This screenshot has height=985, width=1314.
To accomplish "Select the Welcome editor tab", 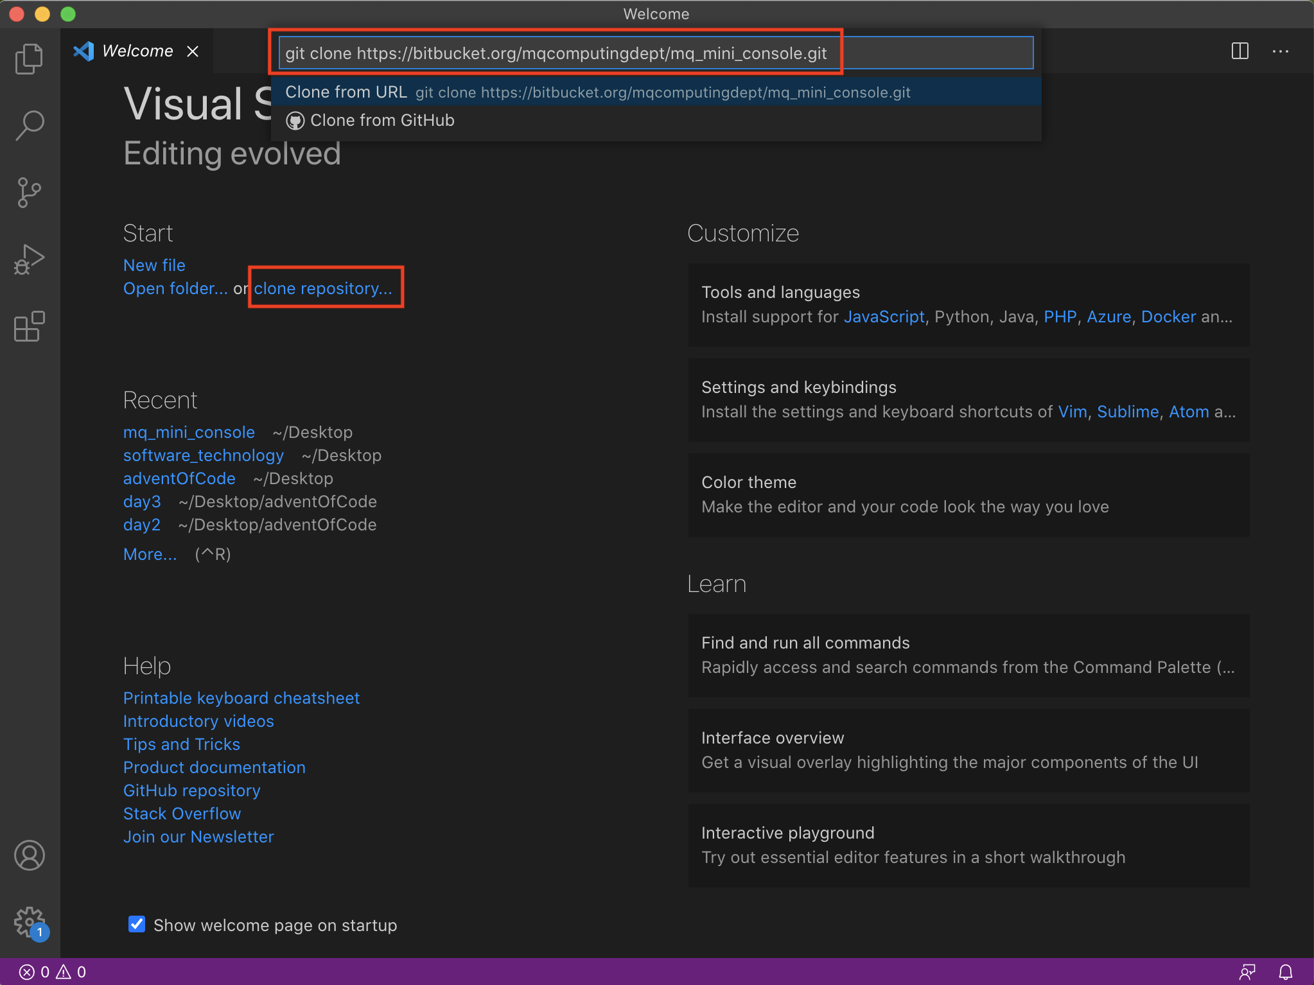I will (x=137, y=51).
